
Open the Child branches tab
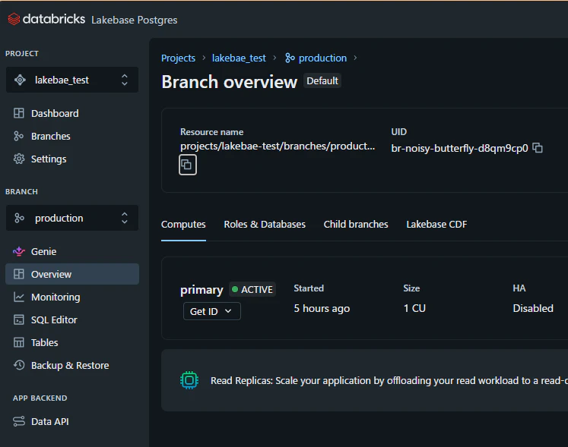(x=356, y=224)
